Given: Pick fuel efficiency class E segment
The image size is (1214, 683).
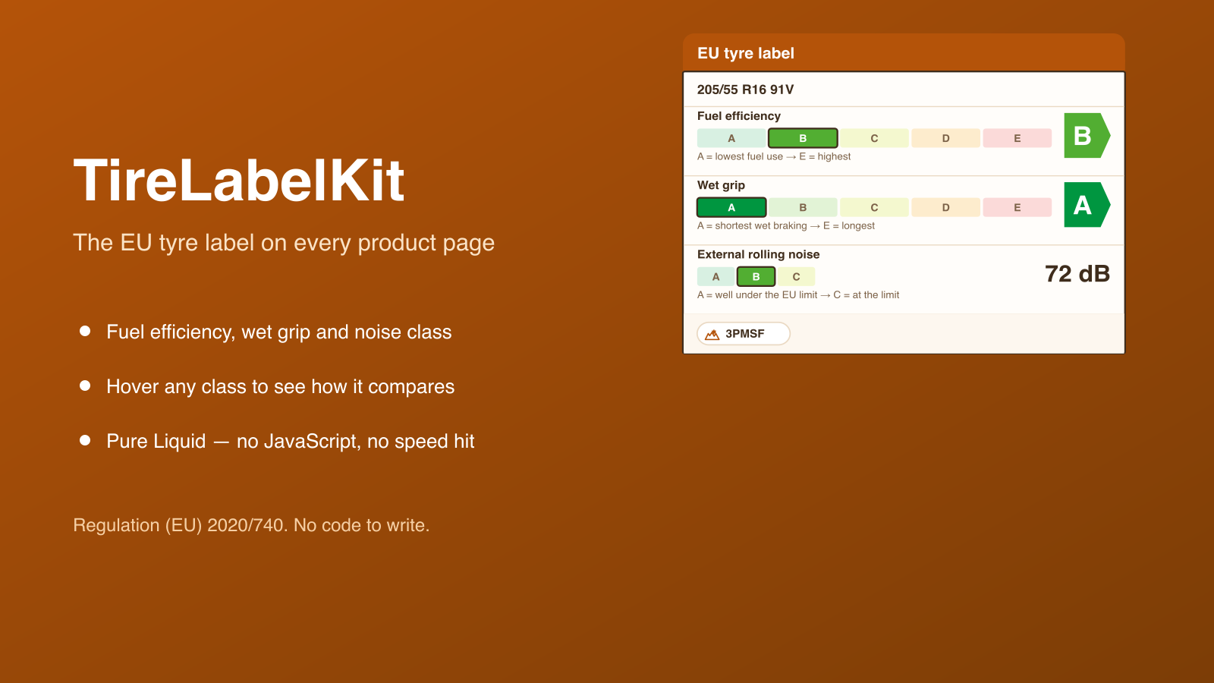Looking at the screenshot, I should (1017, 138).
